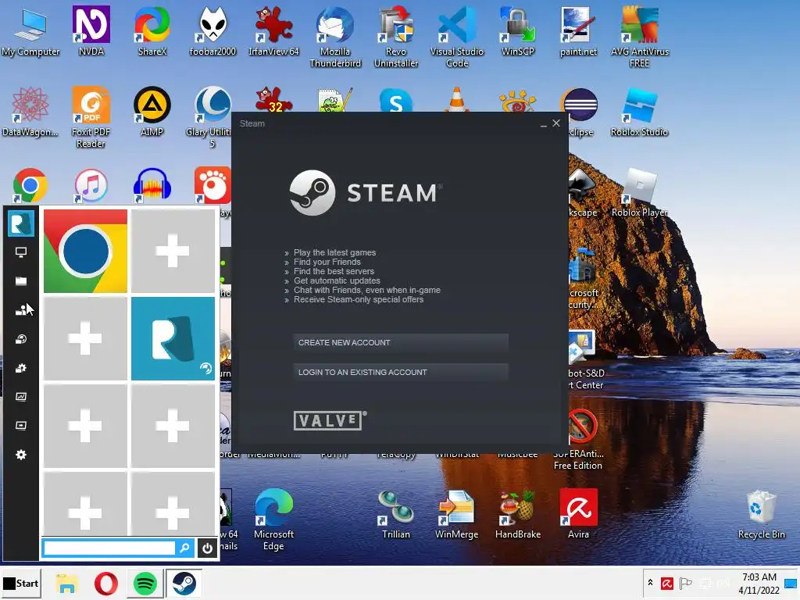
Task: Select the AIMP desktop icon
Action: (x=152, y=112)
